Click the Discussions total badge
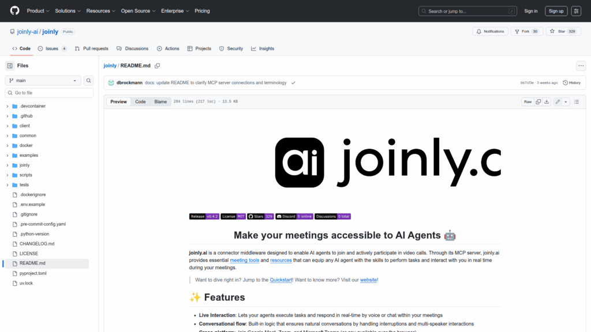The height and width of the screenshot is (332, 591). pos(332,217)
